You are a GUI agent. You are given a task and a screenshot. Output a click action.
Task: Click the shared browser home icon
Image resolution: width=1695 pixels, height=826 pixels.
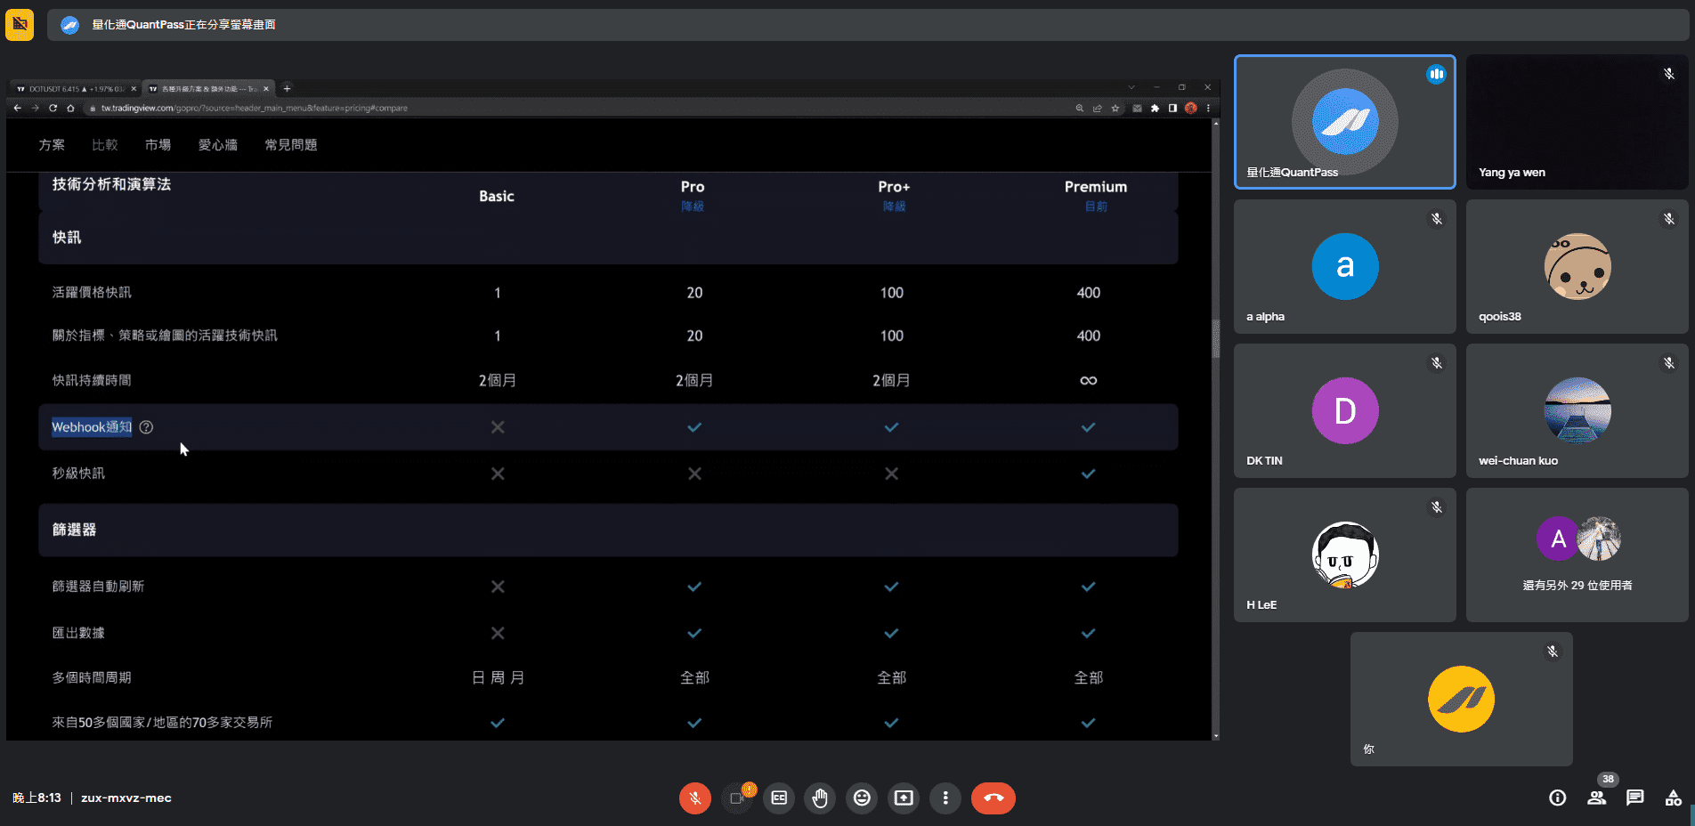click(70, 108)
